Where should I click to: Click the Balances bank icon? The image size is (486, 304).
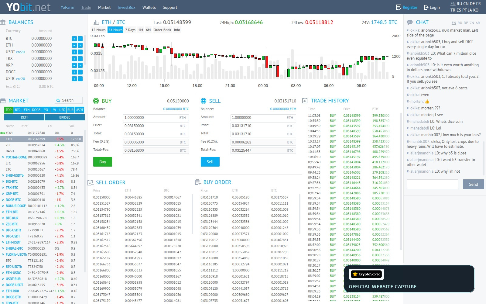3,22
